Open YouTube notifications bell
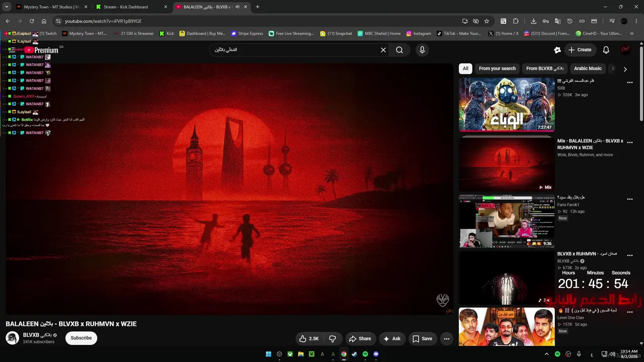644x362 pixels. pyautogui.click(x=606, y=50)
